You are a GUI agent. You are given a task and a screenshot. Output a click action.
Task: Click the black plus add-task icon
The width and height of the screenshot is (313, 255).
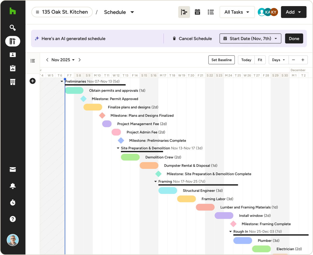[33, 81]
